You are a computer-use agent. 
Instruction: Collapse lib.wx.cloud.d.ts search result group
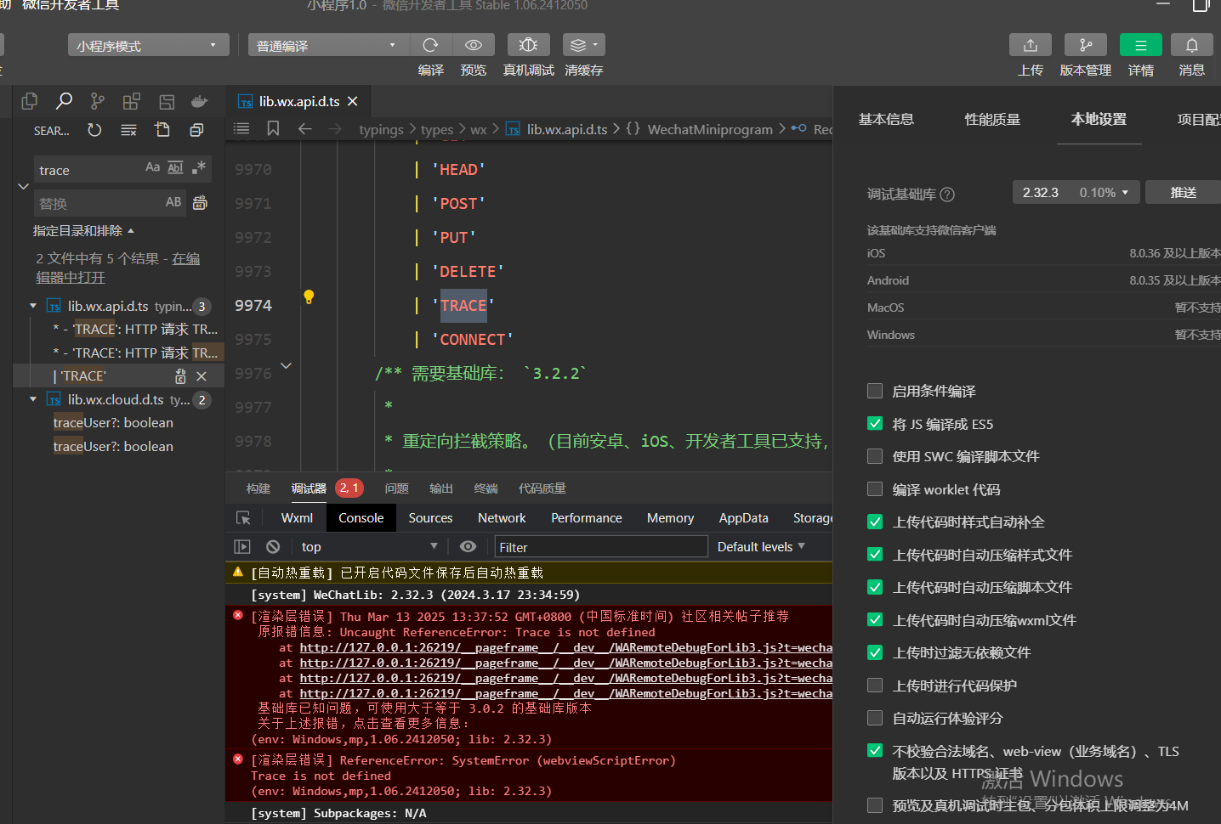[x=33, y=399]
